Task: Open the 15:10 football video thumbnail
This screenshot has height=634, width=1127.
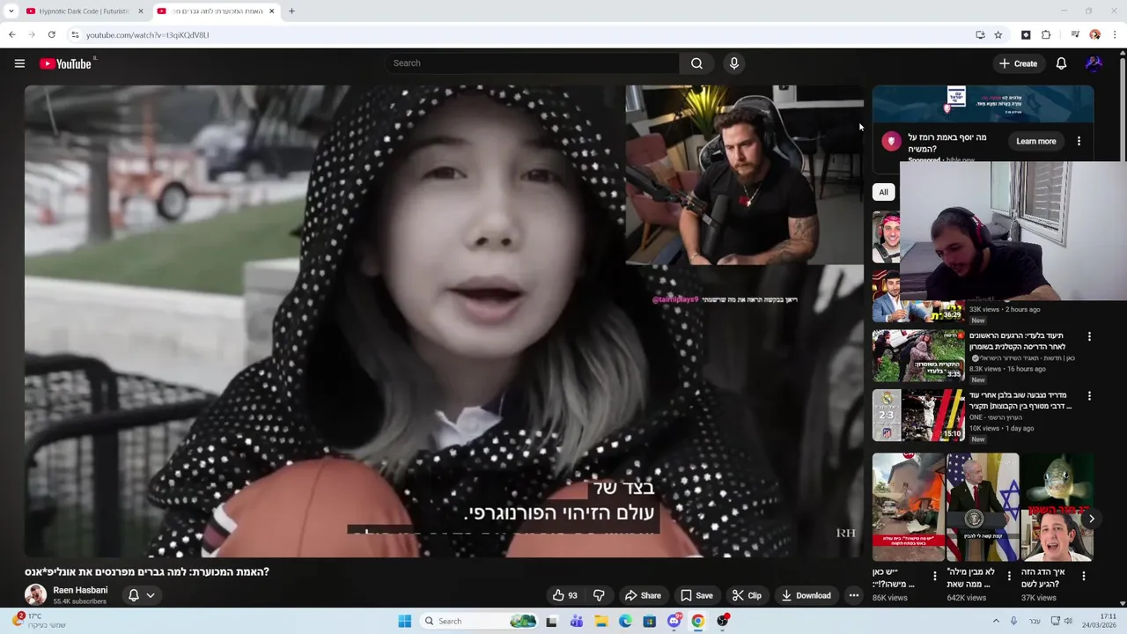Action: pos(918,415)
